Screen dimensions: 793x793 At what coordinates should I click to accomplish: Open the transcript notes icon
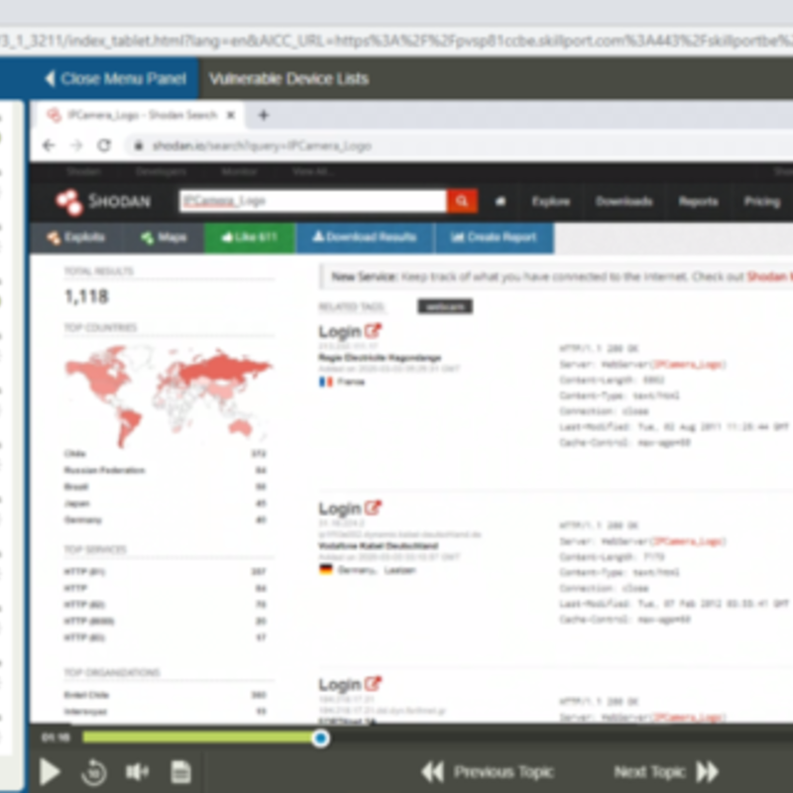point(181,771)
